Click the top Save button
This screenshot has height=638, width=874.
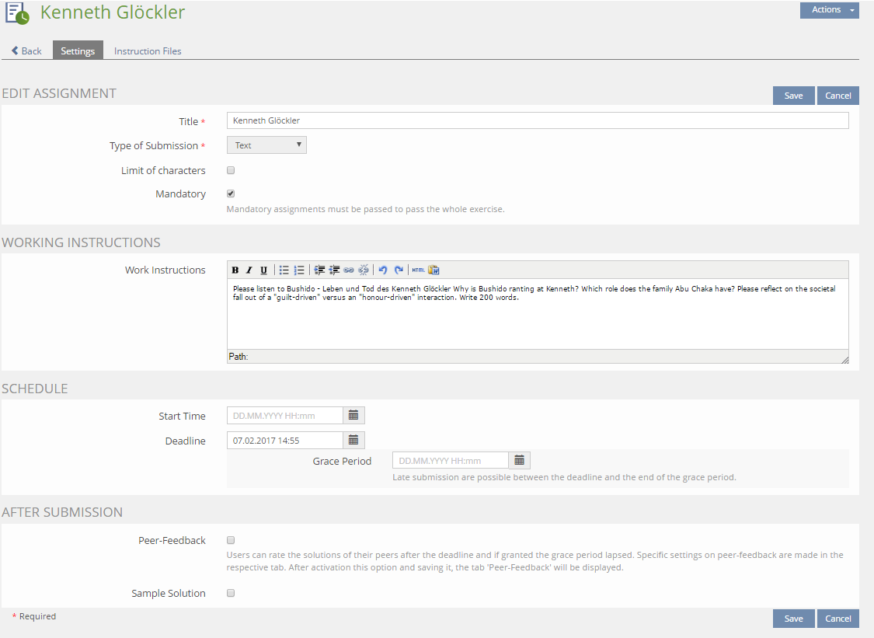(x=793, y=96)
